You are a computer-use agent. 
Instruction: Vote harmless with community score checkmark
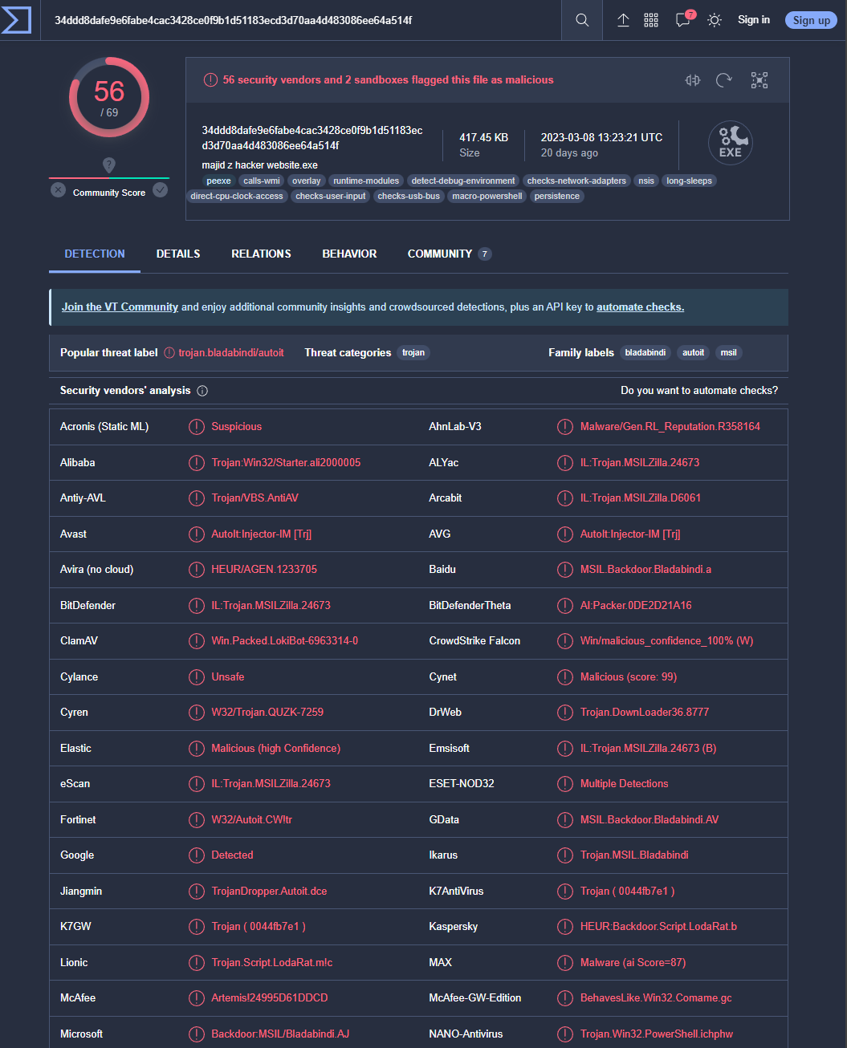click(x=161, y=189)
